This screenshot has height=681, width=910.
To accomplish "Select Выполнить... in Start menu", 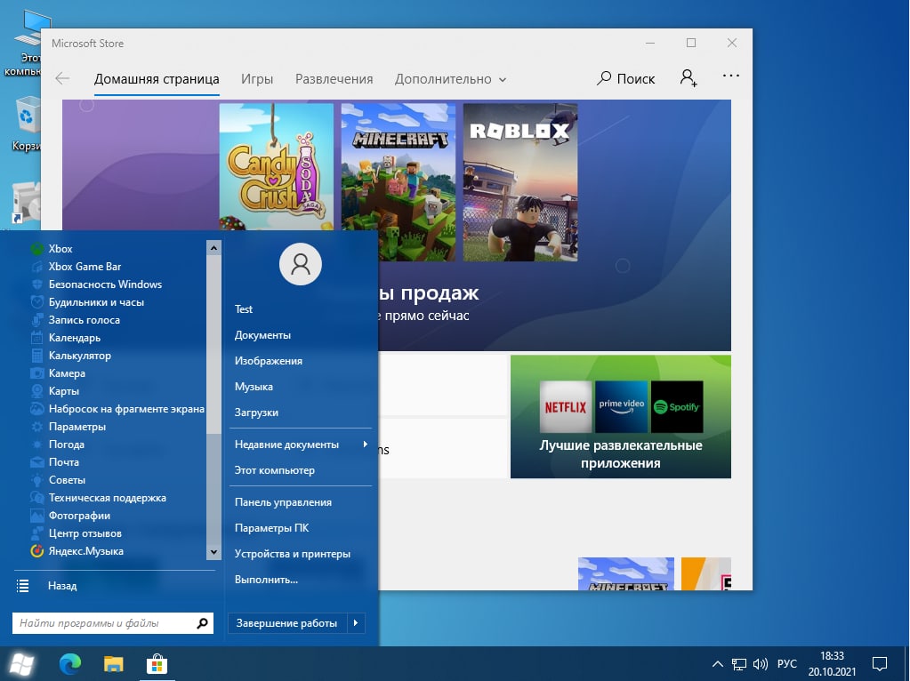I will [x=266, y=580].
